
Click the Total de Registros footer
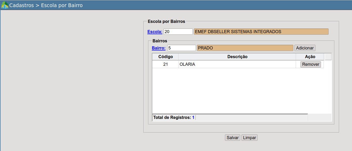[174, 118]
